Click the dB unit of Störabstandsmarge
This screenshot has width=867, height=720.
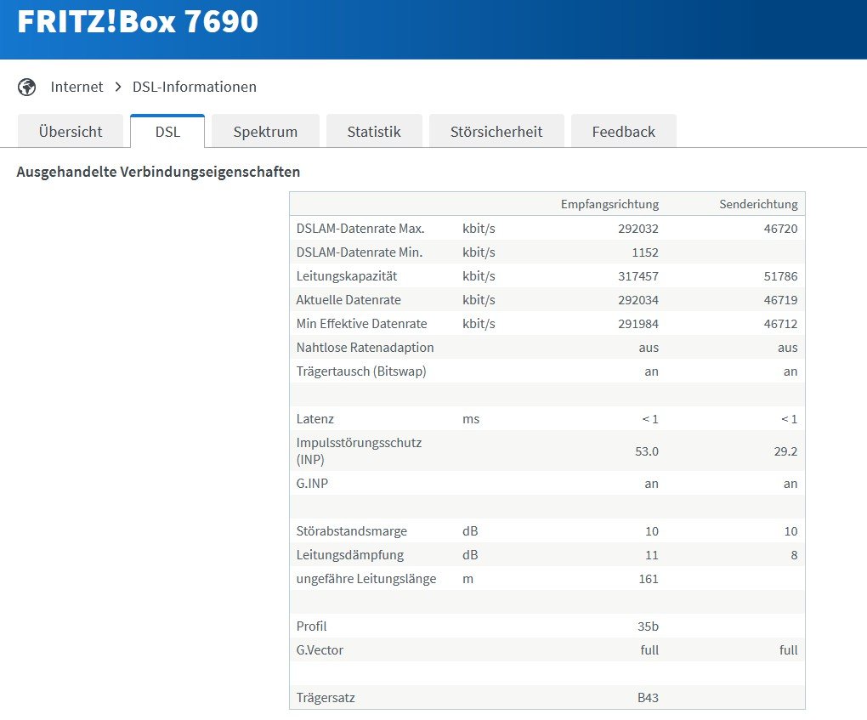tap(470, 531)
